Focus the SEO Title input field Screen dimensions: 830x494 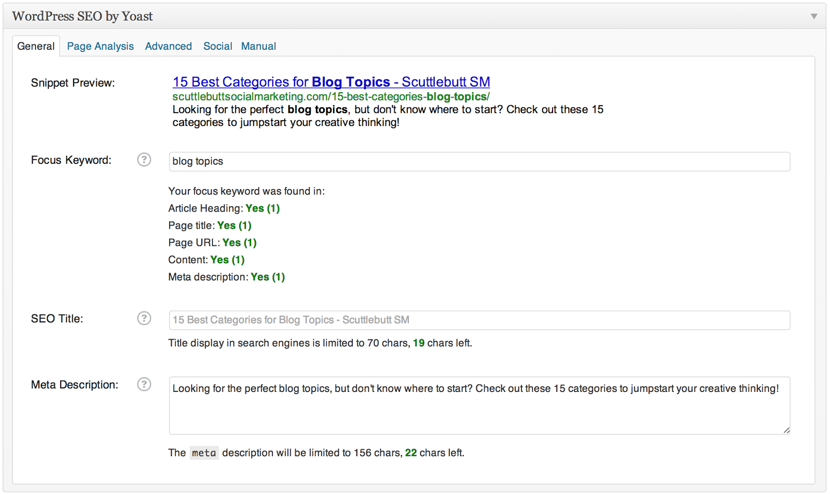(479, 320)
